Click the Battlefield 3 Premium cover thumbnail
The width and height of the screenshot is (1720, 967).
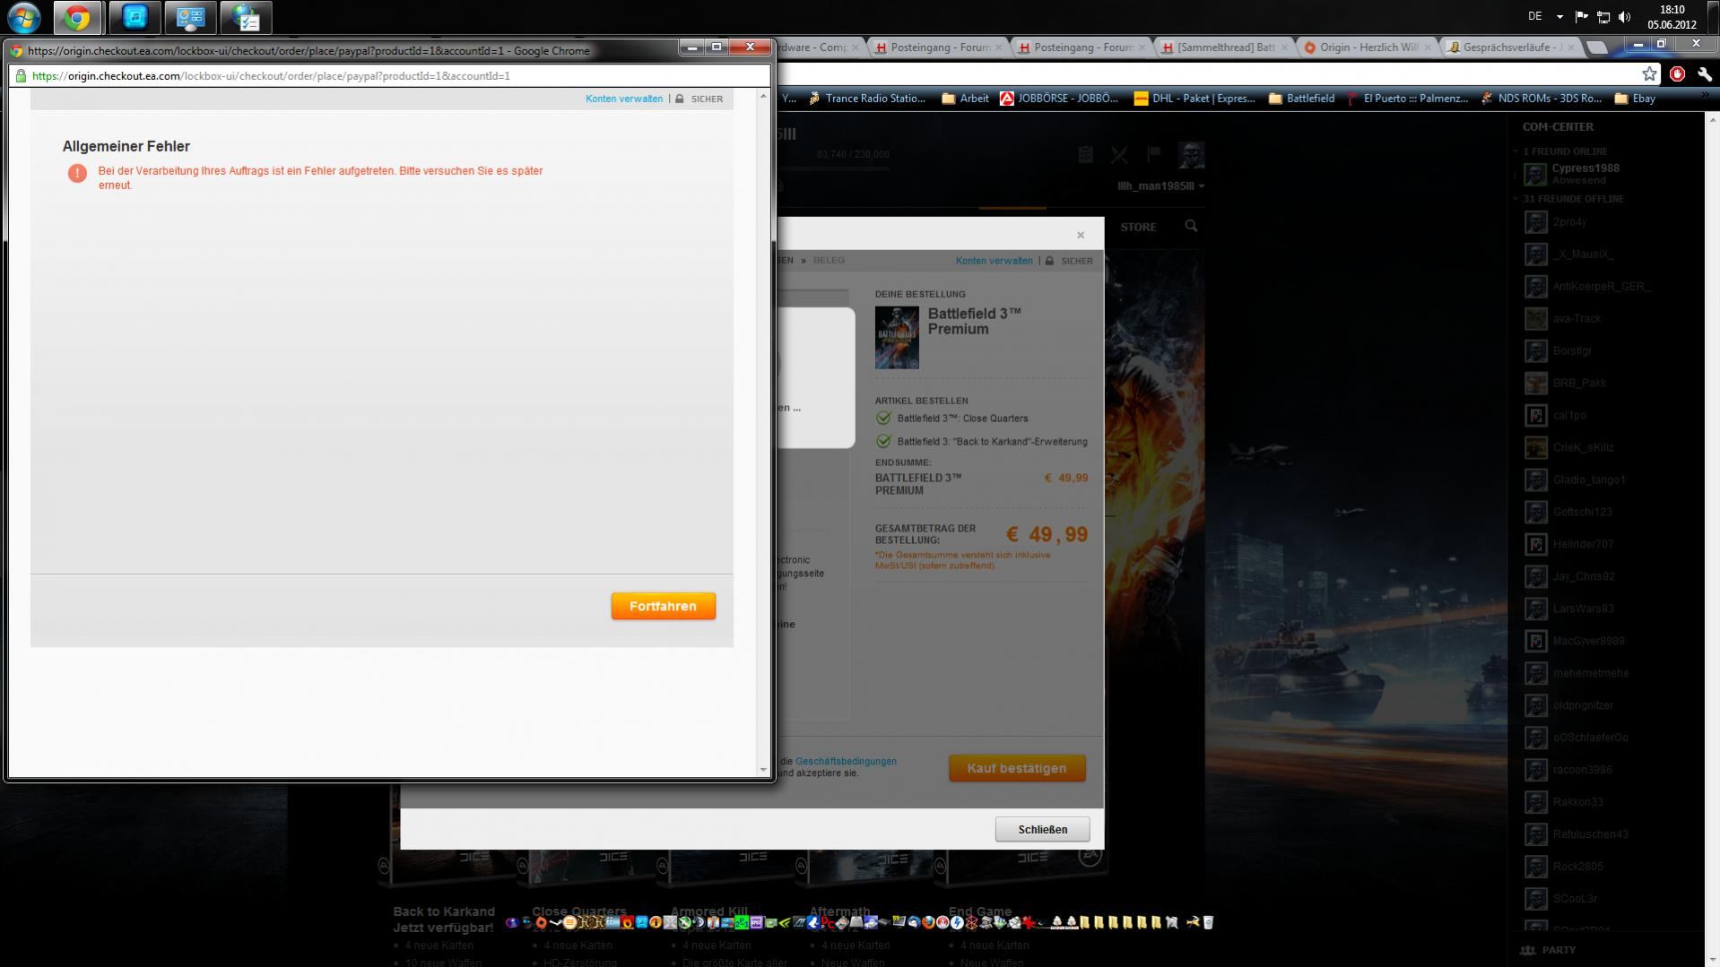pyautogui.click(x=897, y=337)
